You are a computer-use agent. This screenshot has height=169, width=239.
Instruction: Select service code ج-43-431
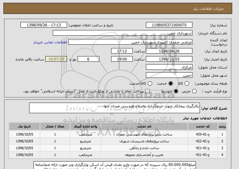coord(203,155)
